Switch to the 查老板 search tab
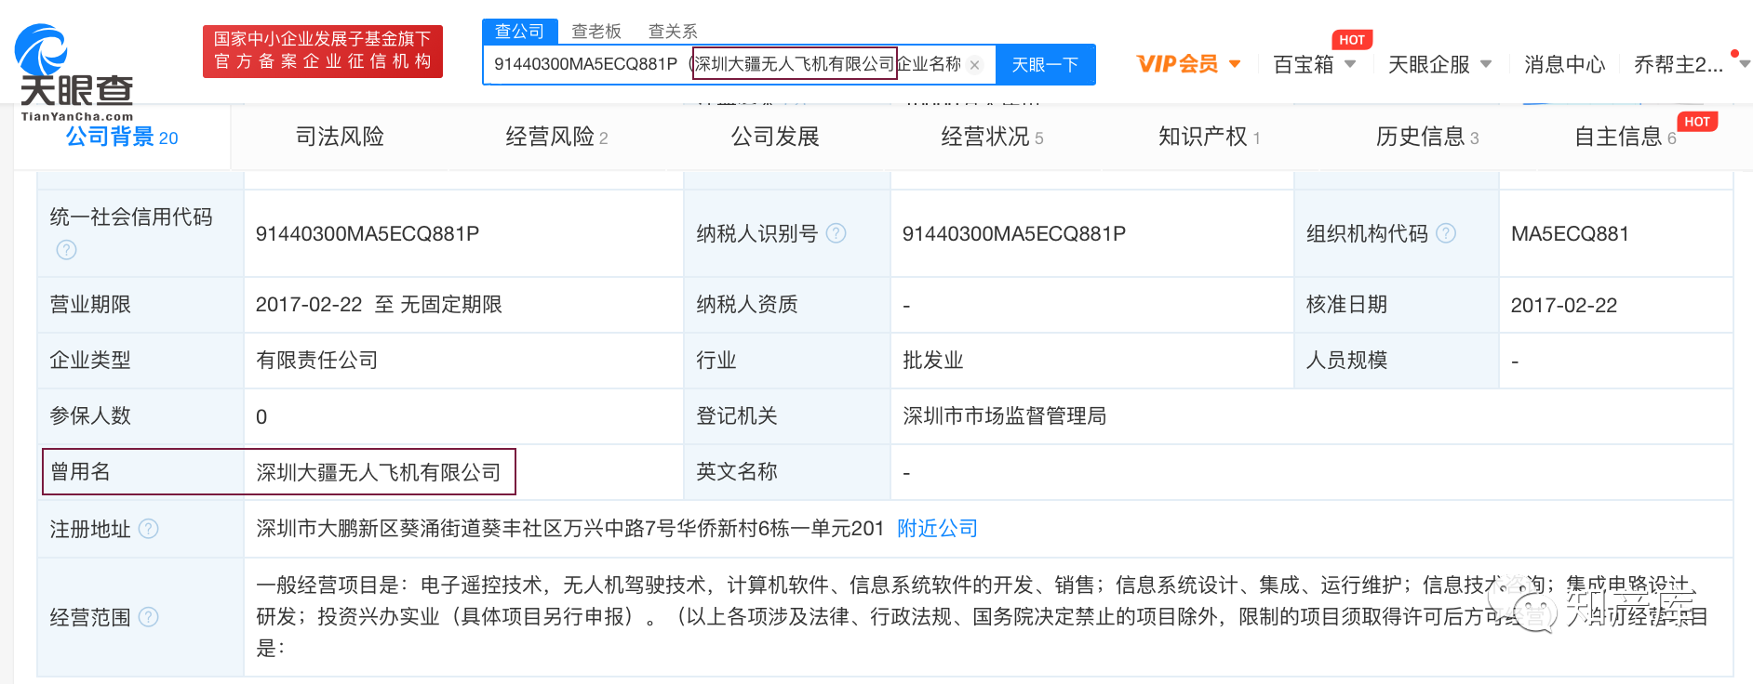The height and width of the screenshot is (684, 1753). [x=595, y=32]
